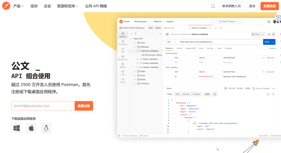Image resolution: width=281 pixels, height=153 pixels.
Task: Open the GET method dropdown
Action: click(171, 42)
